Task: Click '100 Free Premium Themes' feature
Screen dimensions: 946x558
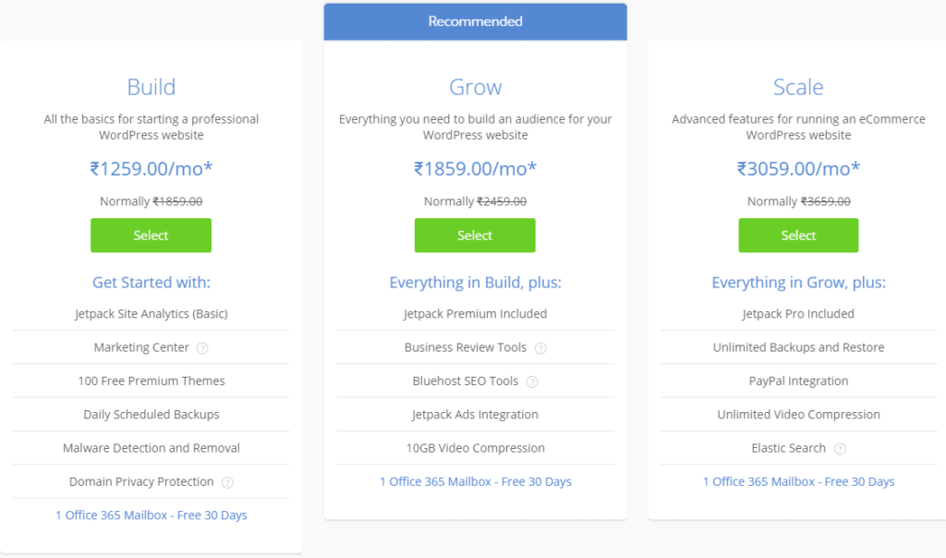Action: click(152, 381)
